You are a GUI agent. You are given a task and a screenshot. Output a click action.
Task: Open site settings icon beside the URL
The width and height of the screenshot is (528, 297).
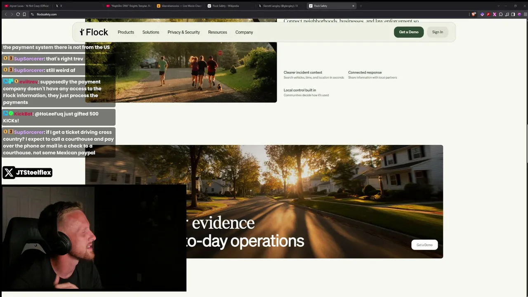[32, 14]
